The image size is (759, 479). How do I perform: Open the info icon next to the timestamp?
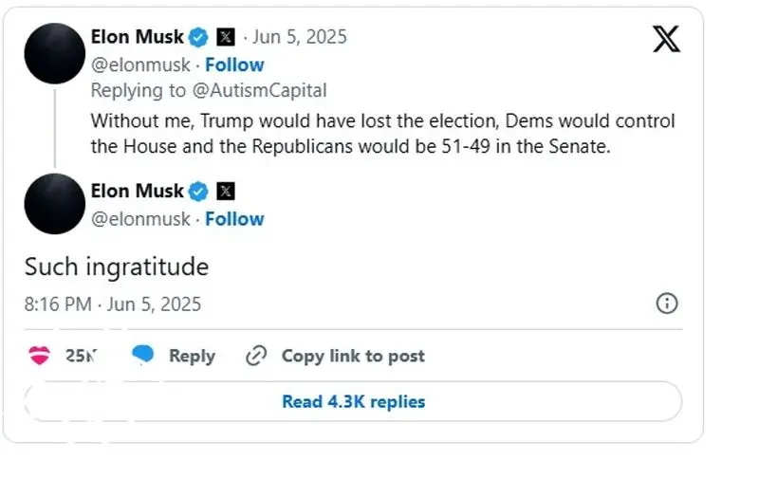(667, 304)
